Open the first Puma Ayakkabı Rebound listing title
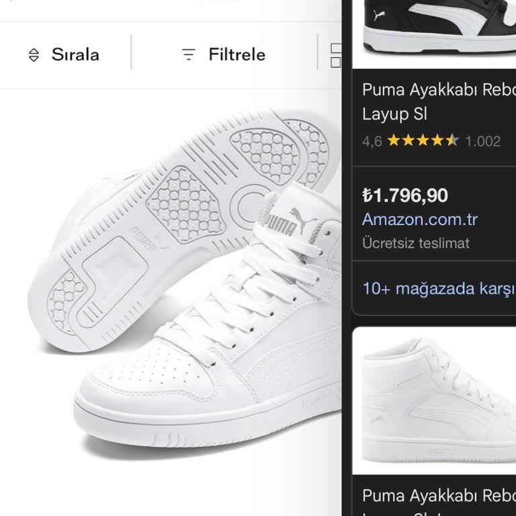Image resolution: width=516 pixels, height=516 pixels. (438, 101)
